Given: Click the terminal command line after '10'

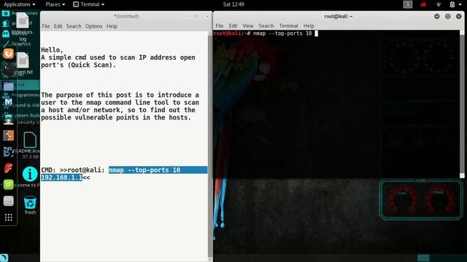Looking at the screenshot, I should click(316, 33).
